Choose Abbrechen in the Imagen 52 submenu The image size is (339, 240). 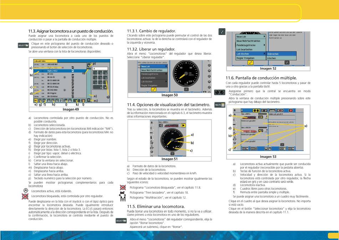click(x=281, y=54)
